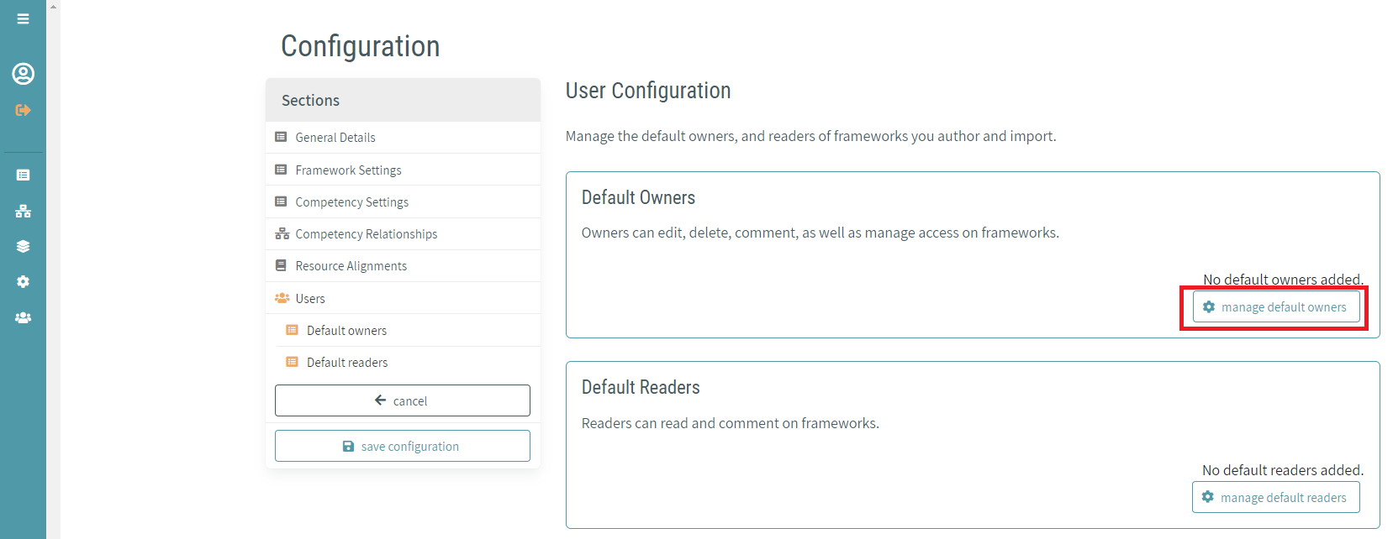Click the gear icon in manage default readers

click(x=1208, y=497)
